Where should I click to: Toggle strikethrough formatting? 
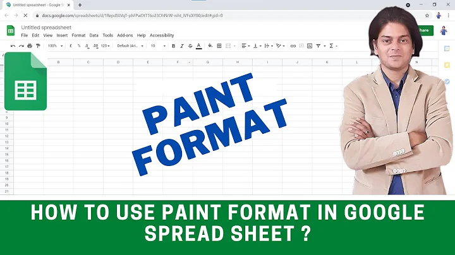point(190,46)
